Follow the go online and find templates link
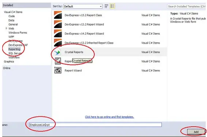The image size is (207, 137). tap(109, 117)
